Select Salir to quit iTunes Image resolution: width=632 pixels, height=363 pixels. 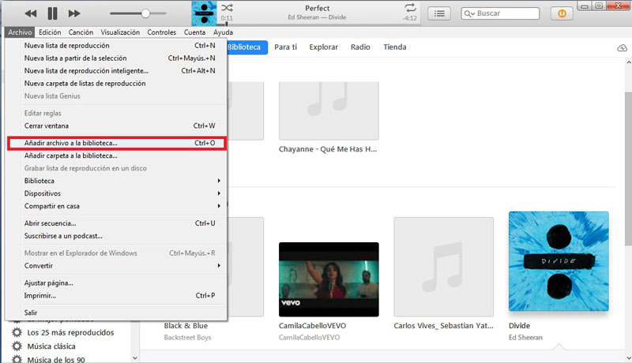(x=116, y=312)
